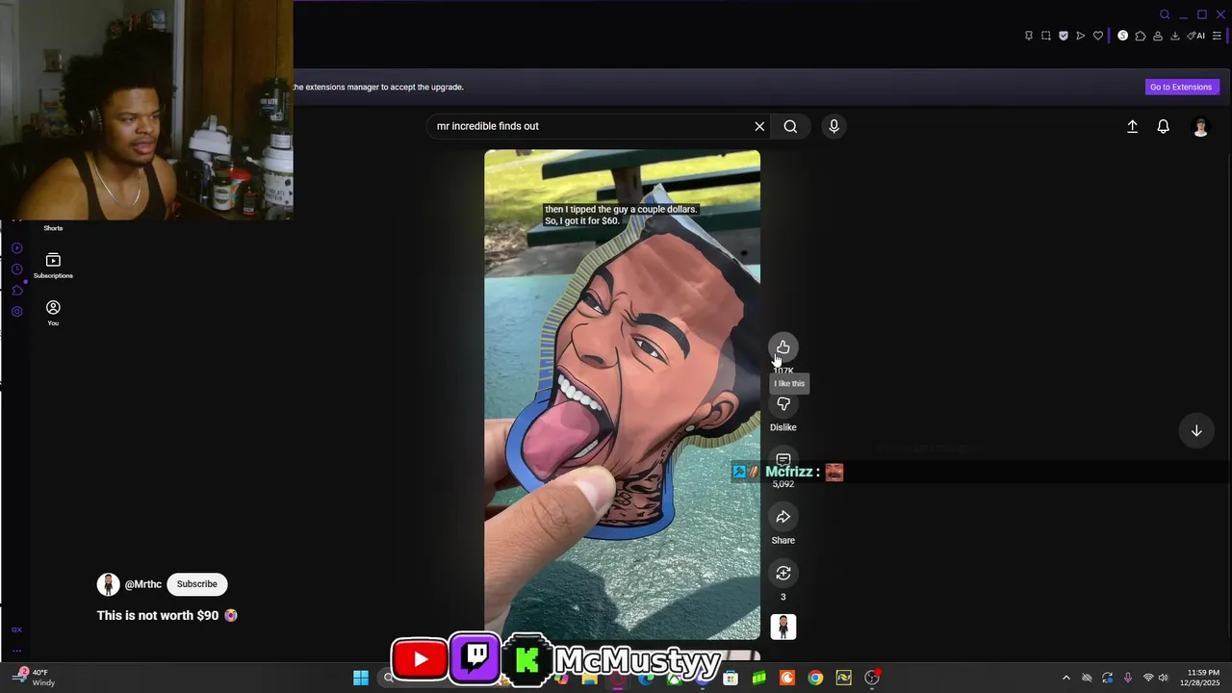Open the account avatar menu

coord(1200,126)
